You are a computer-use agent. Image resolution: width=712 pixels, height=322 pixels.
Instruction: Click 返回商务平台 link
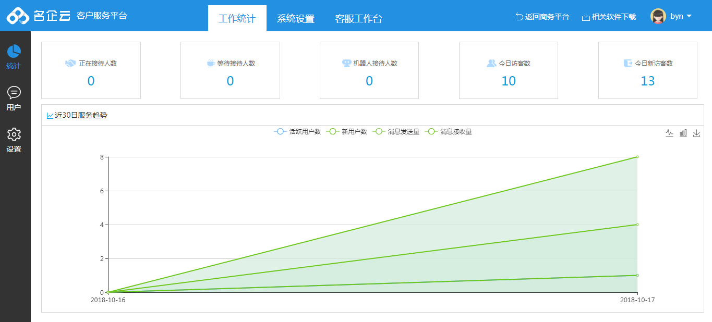(542, 17)
